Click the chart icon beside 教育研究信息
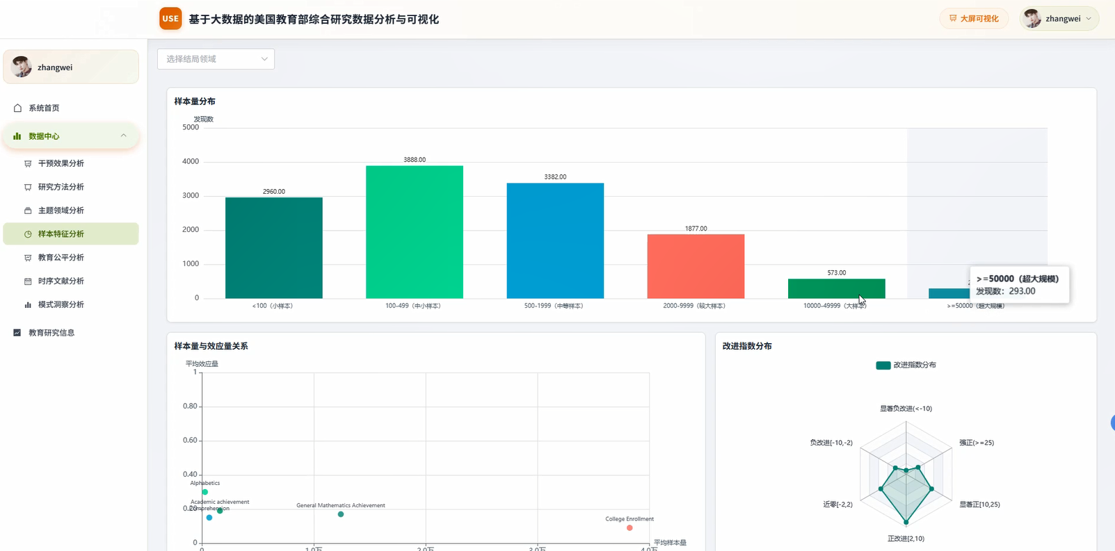 [x=17, y=333]
